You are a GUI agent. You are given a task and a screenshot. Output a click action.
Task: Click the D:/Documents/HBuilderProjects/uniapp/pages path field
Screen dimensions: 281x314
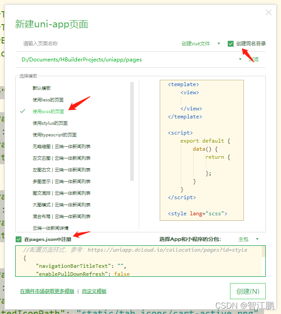(128, 60)
